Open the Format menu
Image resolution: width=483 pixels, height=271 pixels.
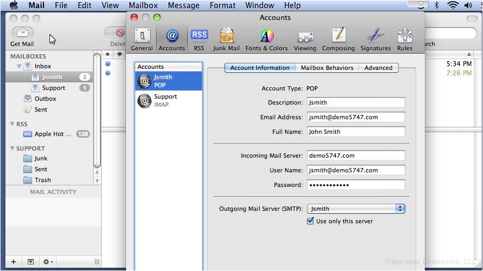tap(222, 5)
